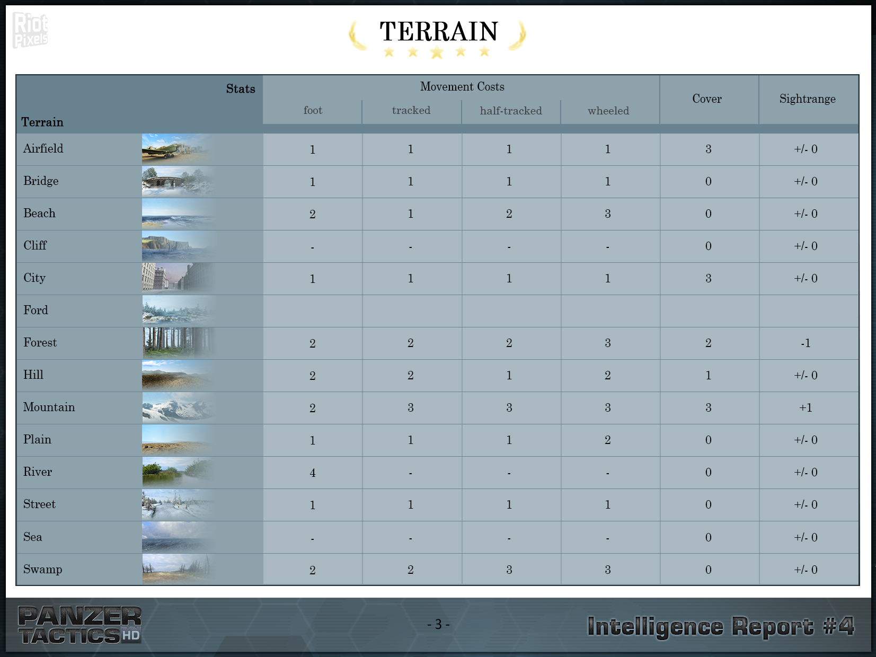This screenshot has height=657, width=876.
Task: Click the Panzer Tactics HD logo
Action: pos(79,625)
